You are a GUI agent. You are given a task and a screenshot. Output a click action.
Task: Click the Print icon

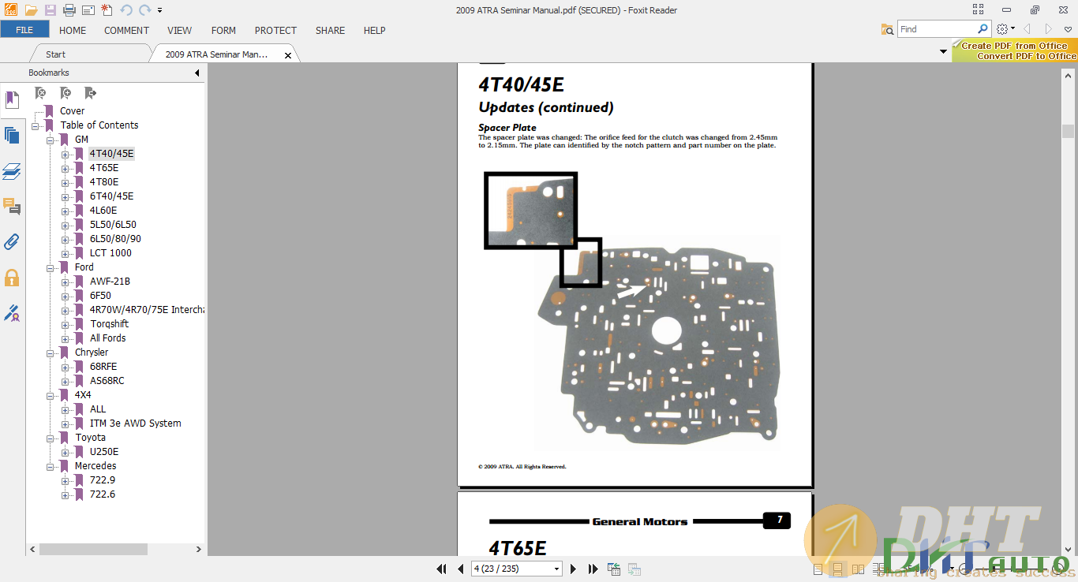[69, 10]
